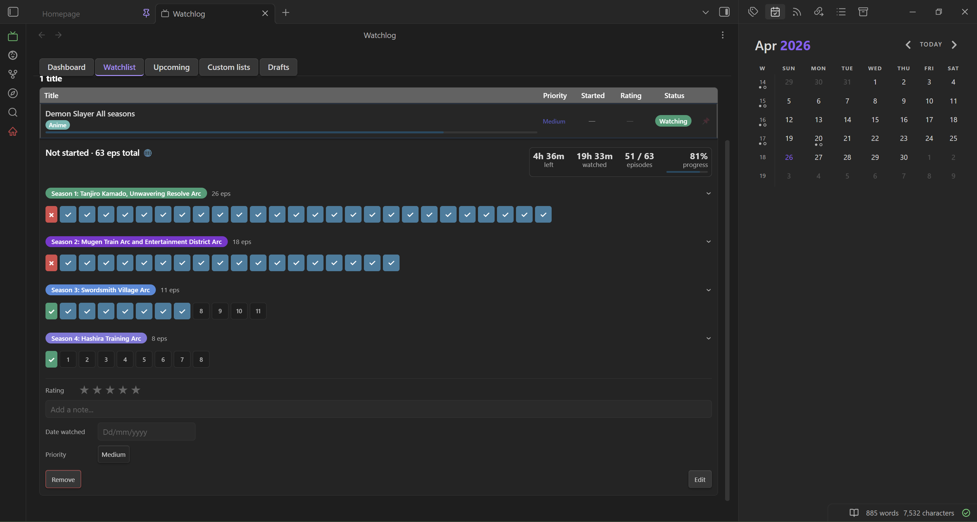
Task: Open the tab list dropdown chevron
Action: 705,13
